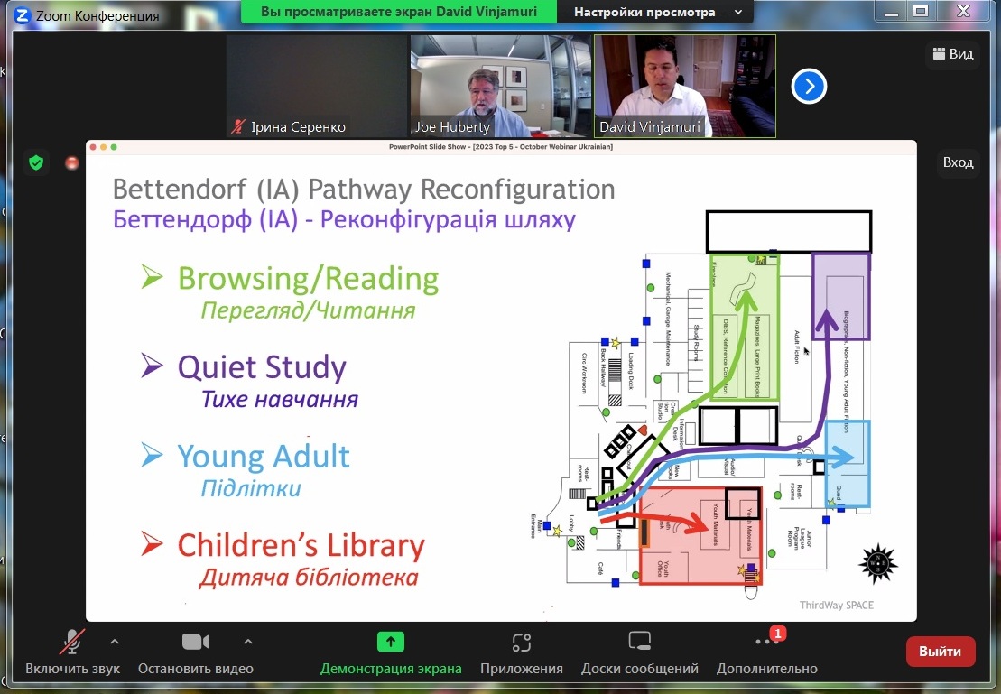
Task: Expand video options arrow beside camera
Action: [x=248, y=642]
